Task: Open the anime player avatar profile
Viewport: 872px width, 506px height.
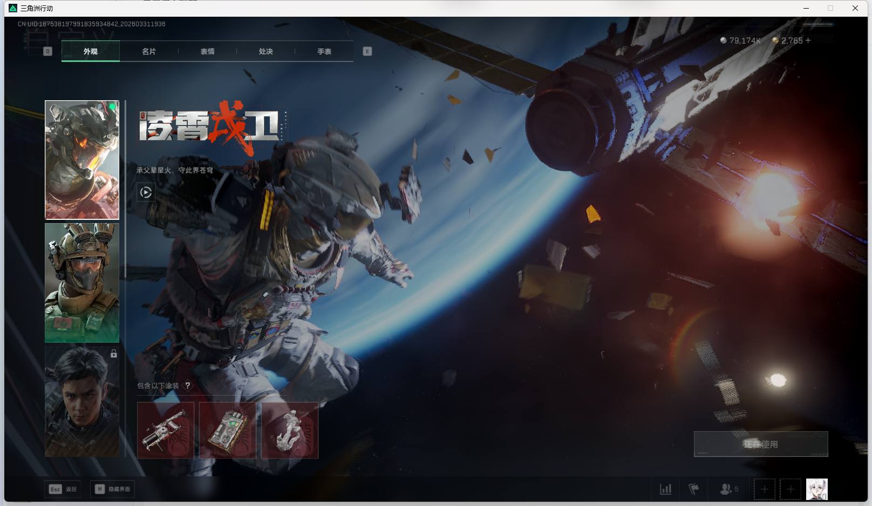Action: point(816,489)
